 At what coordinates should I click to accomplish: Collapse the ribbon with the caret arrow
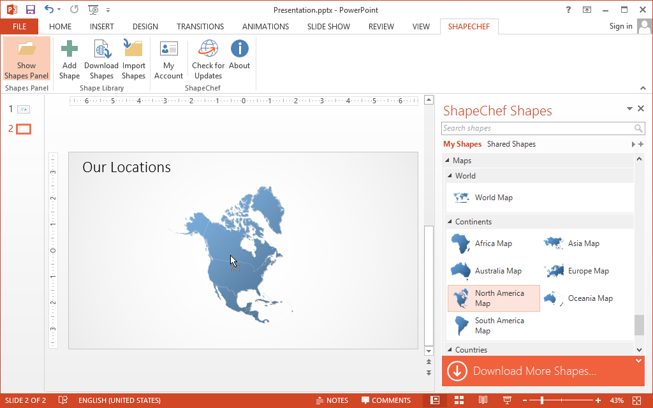643,88
